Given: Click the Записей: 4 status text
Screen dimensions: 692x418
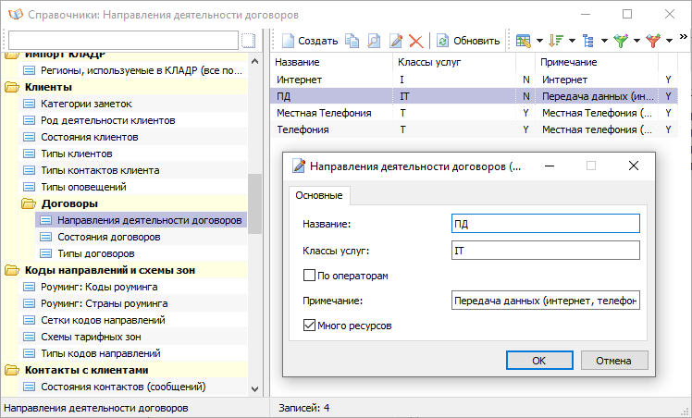Looking at the screenshot, I should point(303,408).
